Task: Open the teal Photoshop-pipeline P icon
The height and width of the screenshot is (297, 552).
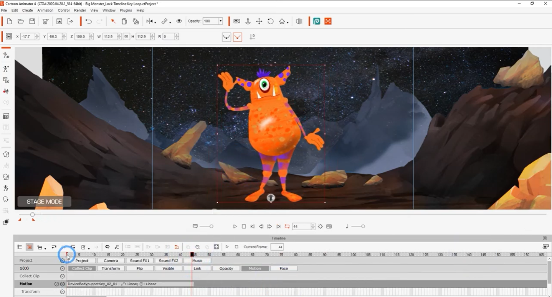Action: (317, 21)
